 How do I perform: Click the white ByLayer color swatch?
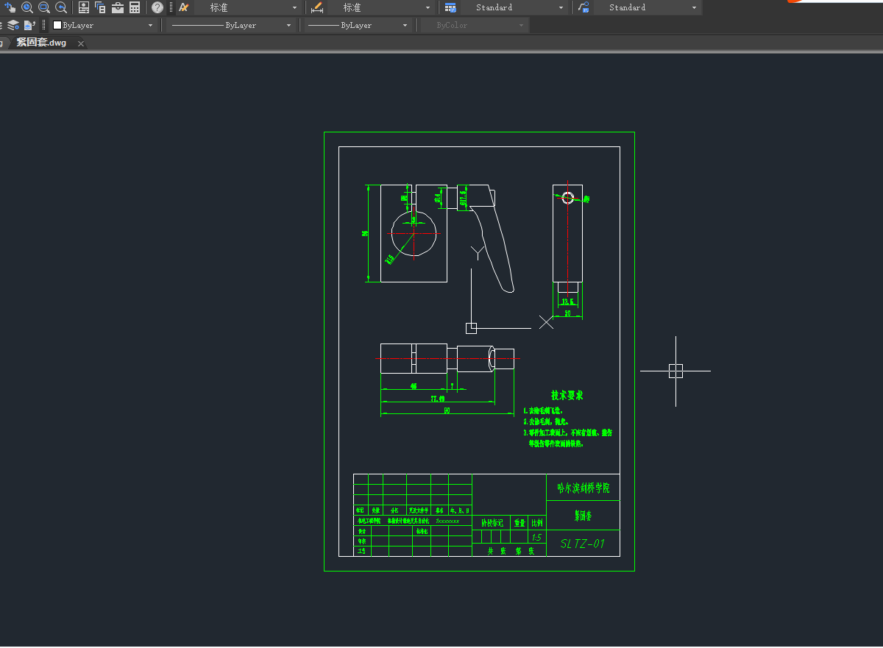57,25
